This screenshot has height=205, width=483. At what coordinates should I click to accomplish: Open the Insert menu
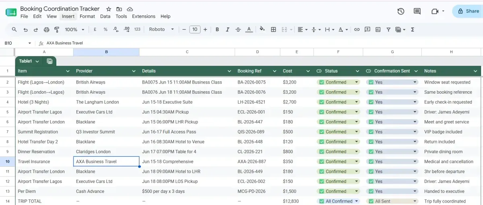[x=68, y=16]
